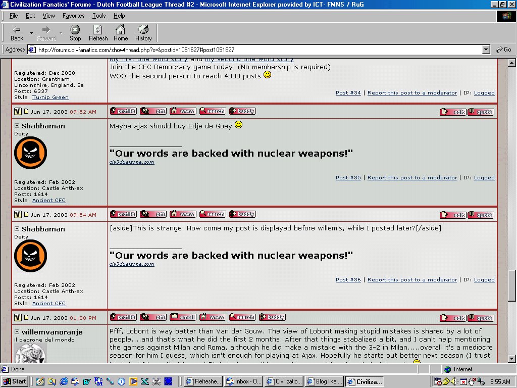Viewport: 517px width, 388px height.
Task: Click the Go button beside the address bar
Action: pyautogui.click(x=504, y=50)
